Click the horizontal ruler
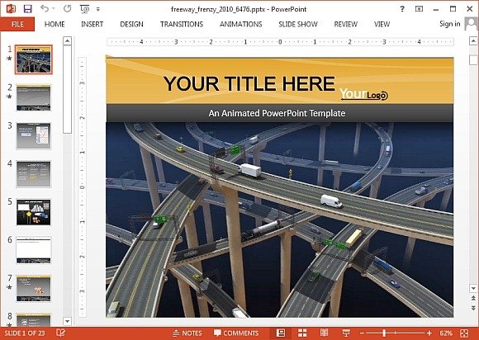Image resolution: width=479 pixels, height=340 pixels. (x=280, y=42)
